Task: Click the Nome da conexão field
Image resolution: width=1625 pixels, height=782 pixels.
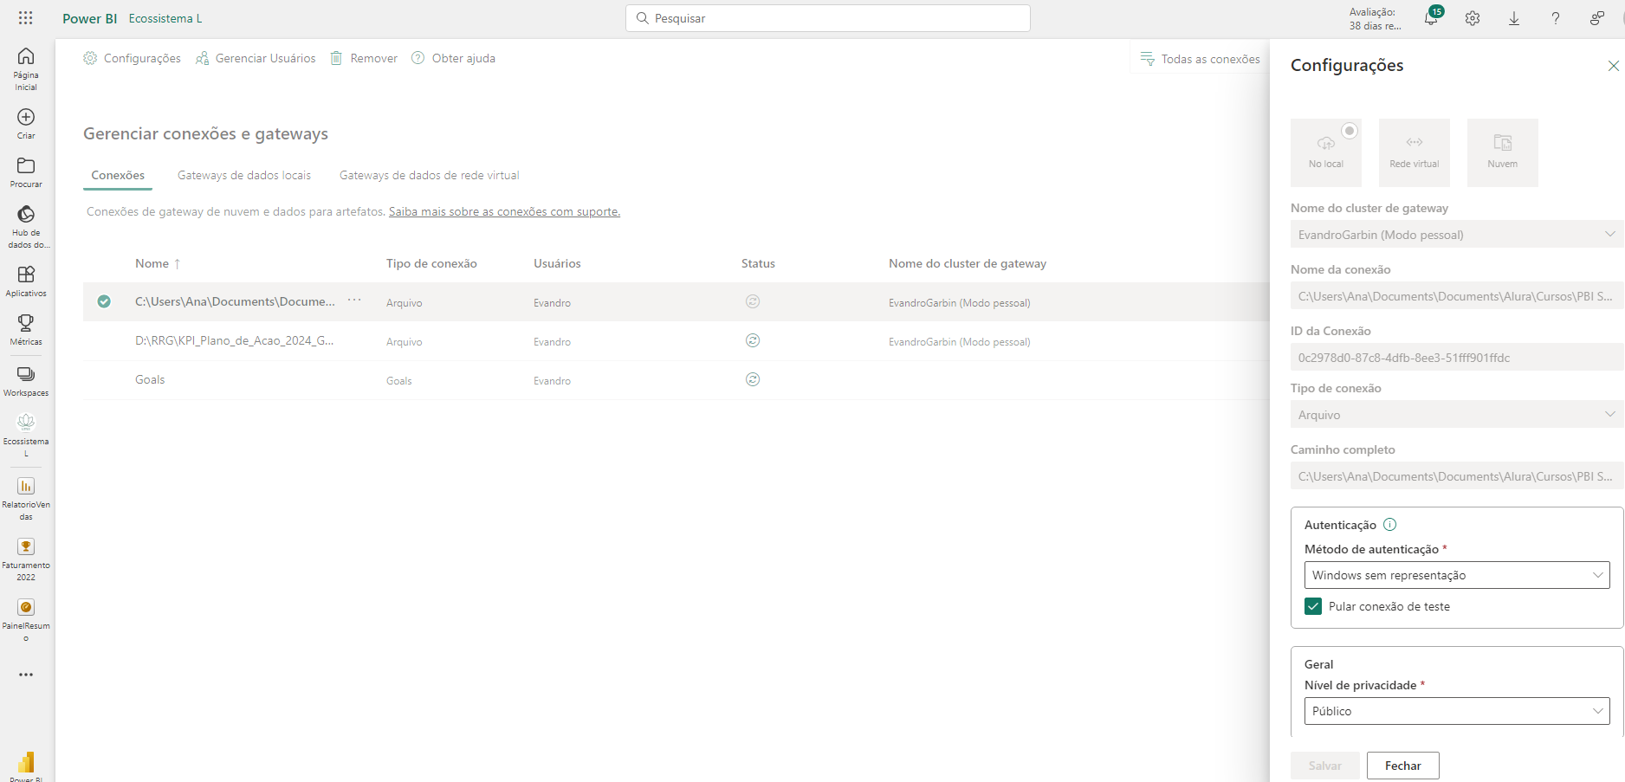Action: (x=1457, y=296)
